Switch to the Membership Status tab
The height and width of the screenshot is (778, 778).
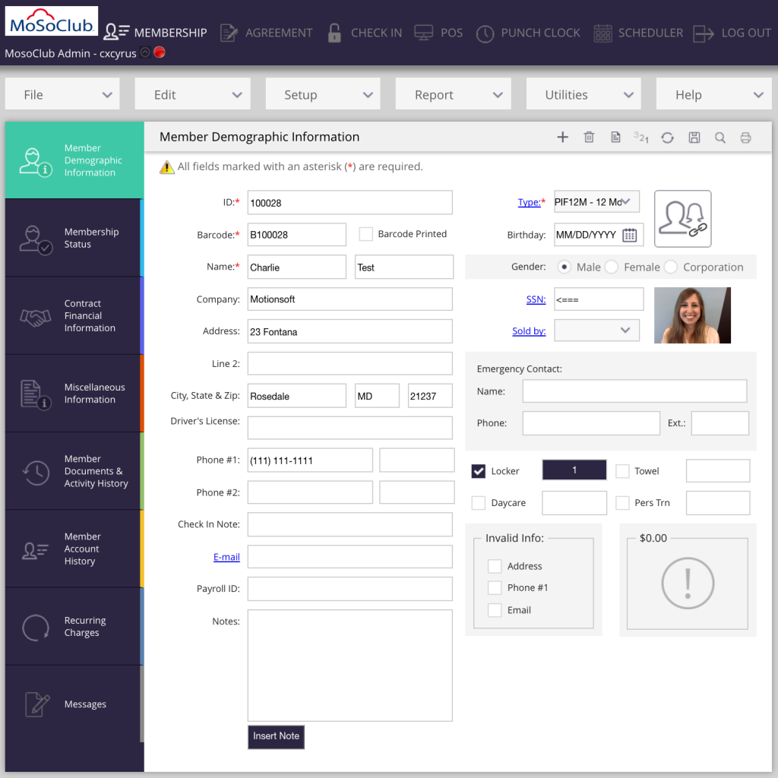pyautogui.click(x=73, y=237)
